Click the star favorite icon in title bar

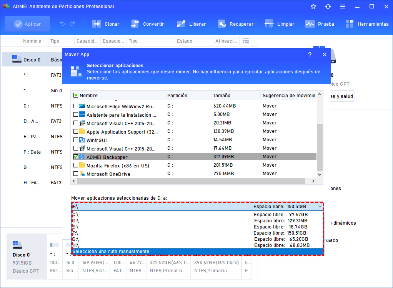click(x=313, y=7)
